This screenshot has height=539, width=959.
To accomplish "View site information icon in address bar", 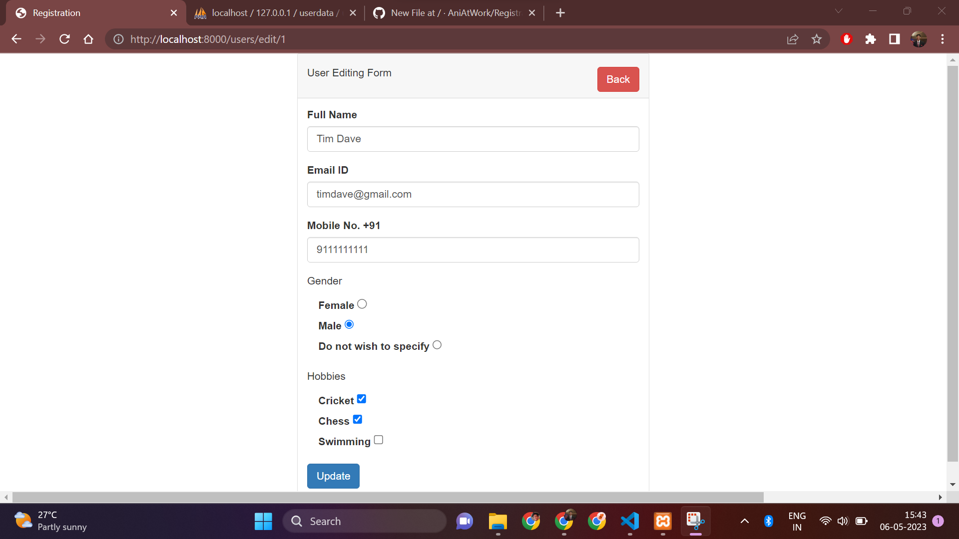I will 118,39.
